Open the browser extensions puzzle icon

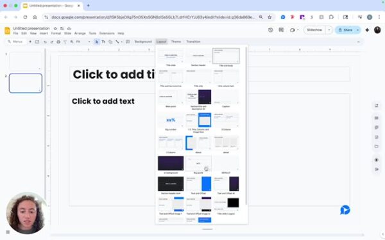pos(331,17)
